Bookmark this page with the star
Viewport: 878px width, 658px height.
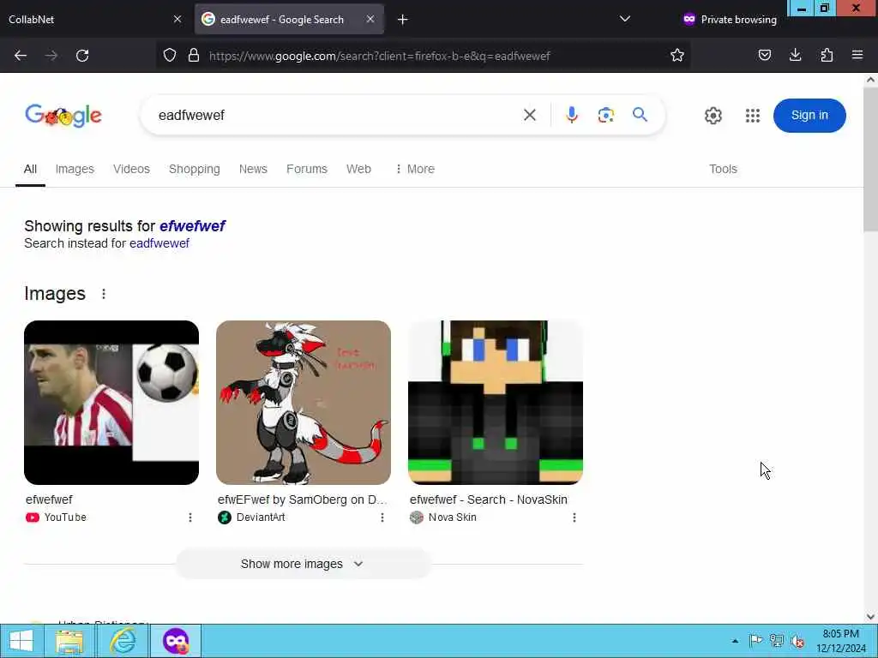[677, 55]
